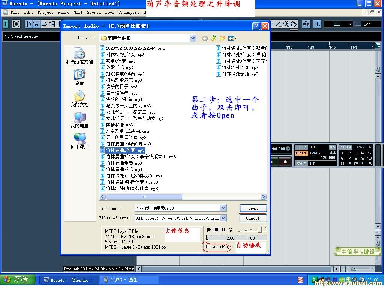The width and height of the screenshot is (384, 288).
Task: Select file 竹林晨曲示范.mp3
Action: pos(124,169)
